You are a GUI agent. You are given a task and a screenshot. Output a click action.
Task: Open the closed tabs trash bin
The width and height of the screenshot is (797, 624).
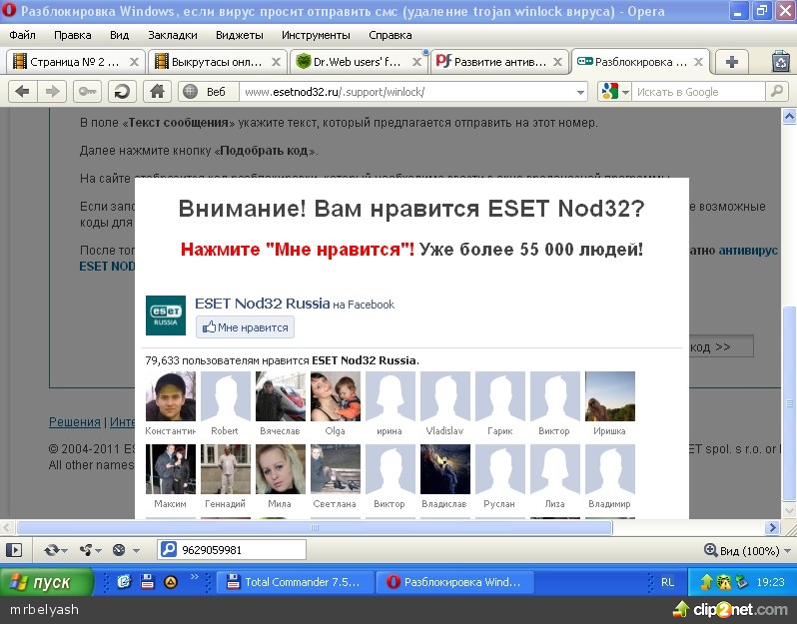coord(781,62)
